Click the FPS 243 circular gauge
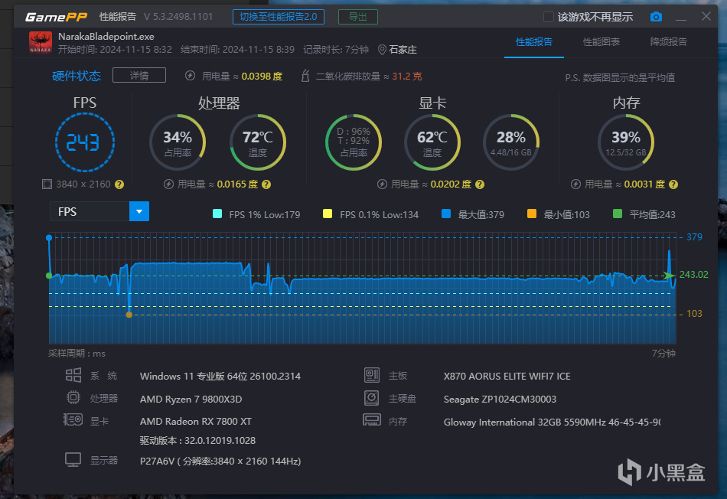The height and width of the screenshot is (499, 727). point(84,142)
